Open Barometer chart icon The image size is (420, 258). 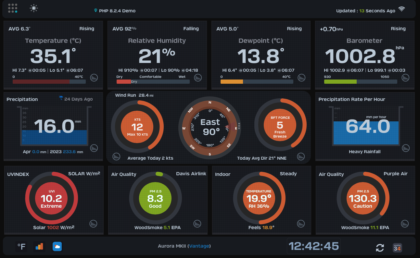[405, 78]
